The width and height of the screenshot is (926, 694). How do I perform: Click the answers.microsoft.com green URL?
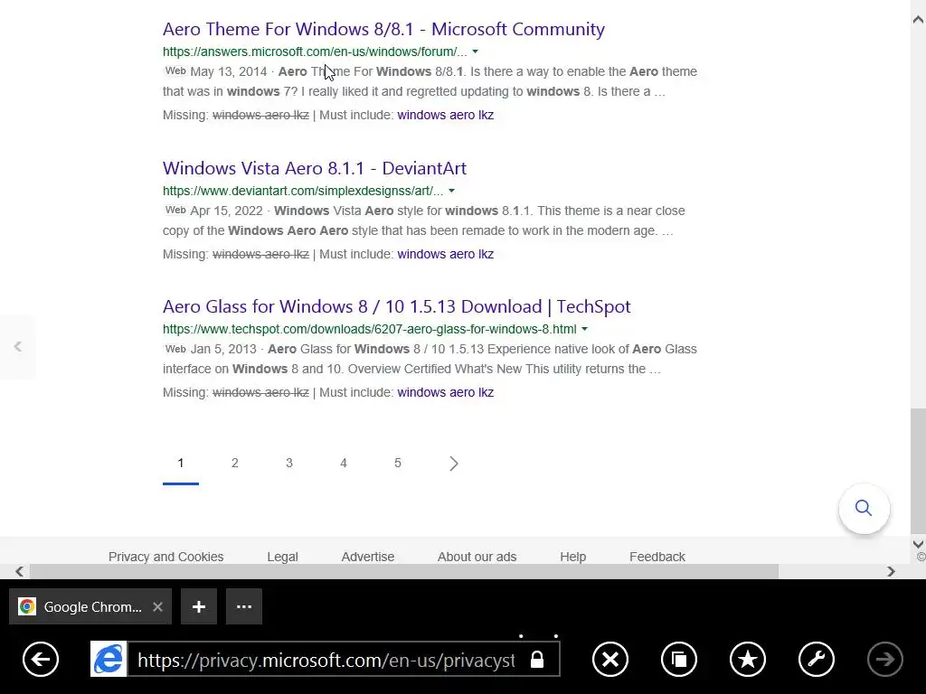pyautogui.click(x=315, y=52)
